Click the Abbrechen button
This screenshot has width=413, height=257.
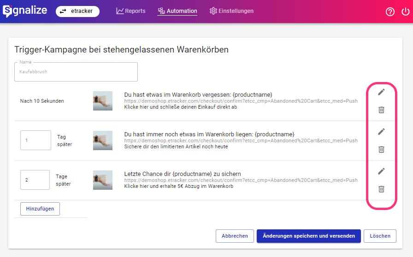pyautogui.click(x=235, y=236)
